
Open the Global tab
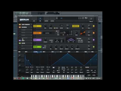click(x=52, y=21)
